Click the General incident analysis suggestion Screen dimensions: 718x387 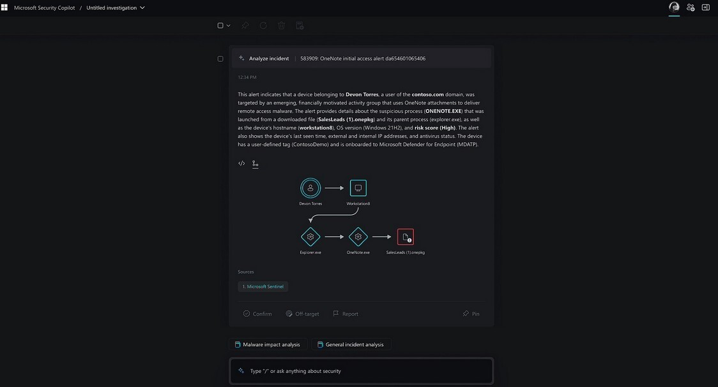[x=351, y=344]
